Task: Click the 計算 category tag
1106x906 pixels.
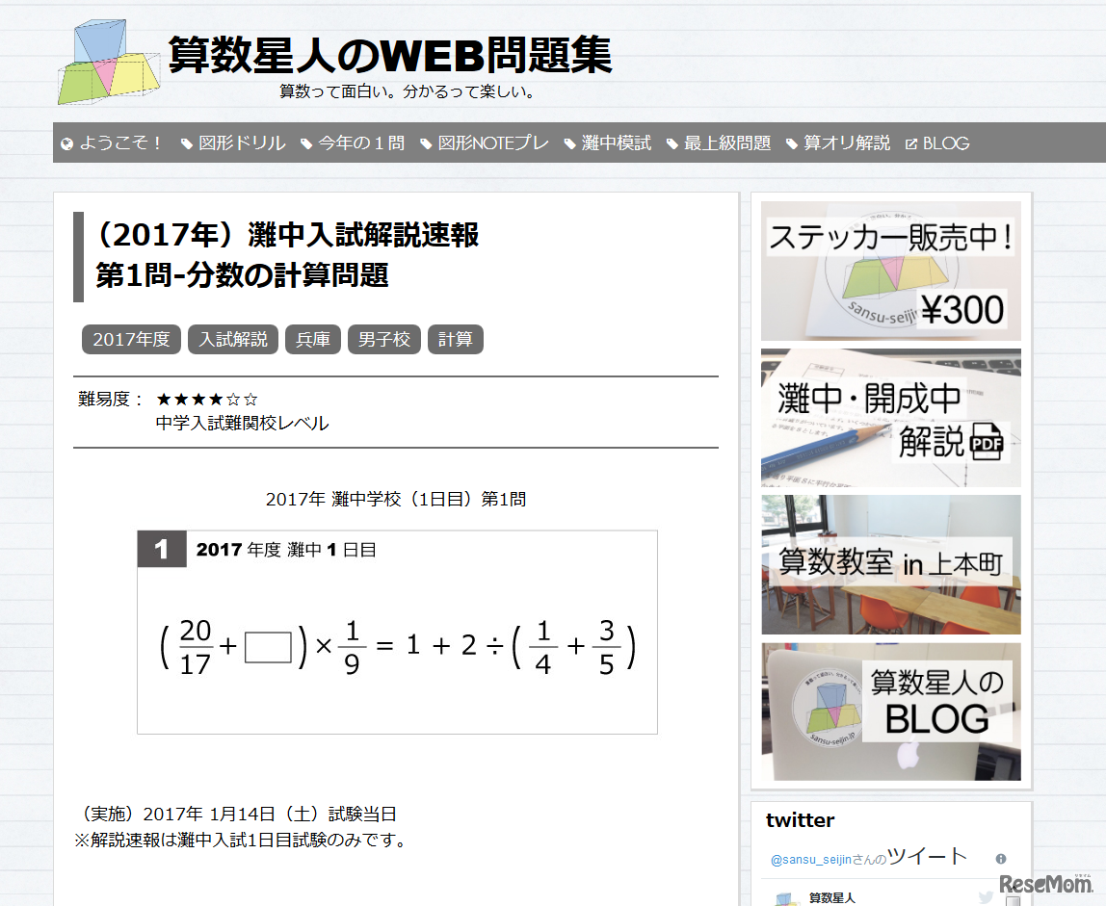Action: pyautogui.click(x=456, y=339)
